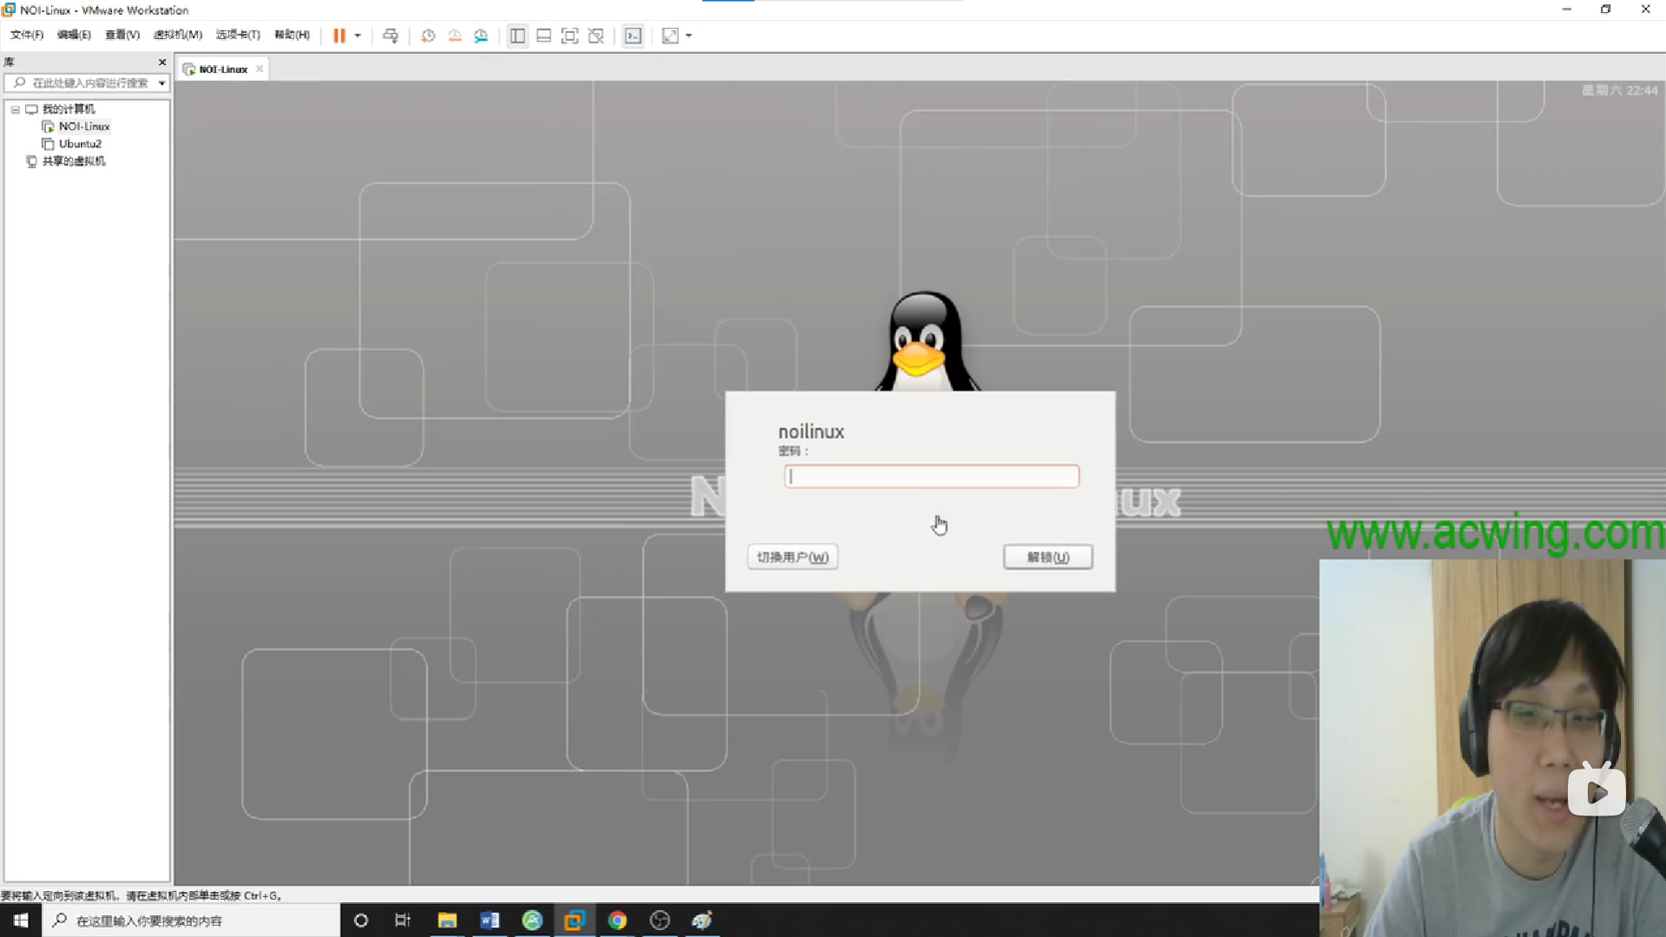Revert virtual machine to previous snapshot
Screen dimensions: 1666x937
pyautogui.click(x=454, y=36)
